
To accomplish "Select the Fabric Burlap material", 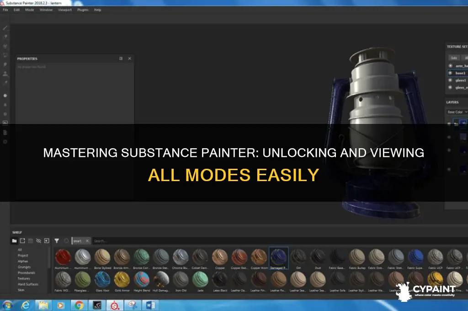I will 357,259.
